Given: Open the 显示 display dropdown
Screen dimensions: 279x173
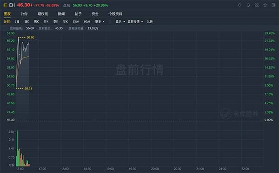Looking at the screenshot, I should tap(120, 22).
